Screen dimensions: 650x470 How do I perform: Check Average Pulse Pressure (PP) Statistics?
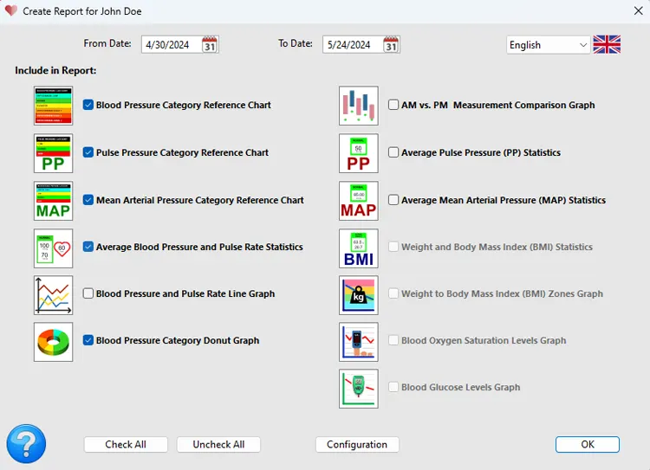(393, 153)
